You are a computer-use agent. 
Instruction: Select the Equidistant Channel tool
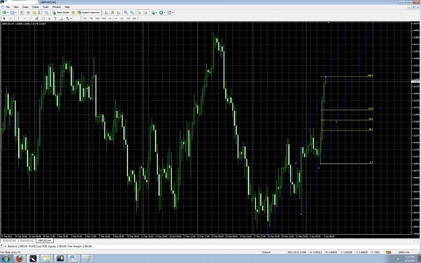[37, 19]
